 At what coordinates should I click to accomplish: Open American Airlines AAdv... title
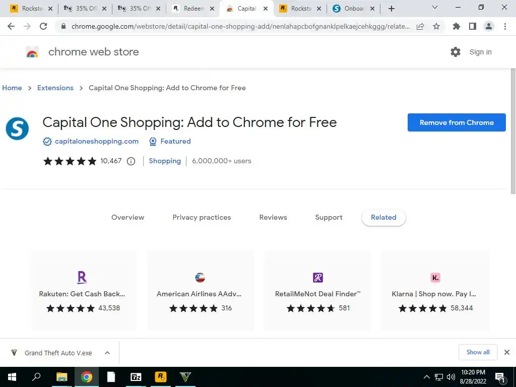199,294
